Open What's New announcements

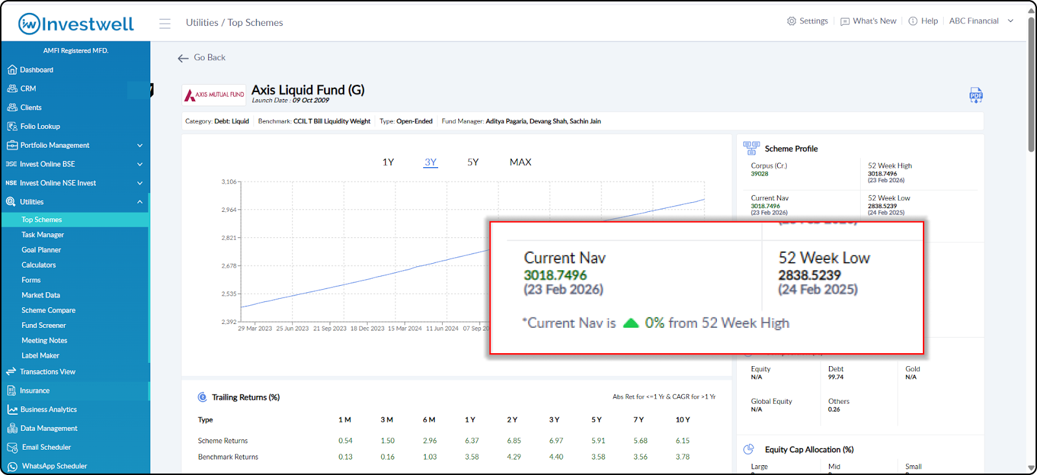point(868,21)
